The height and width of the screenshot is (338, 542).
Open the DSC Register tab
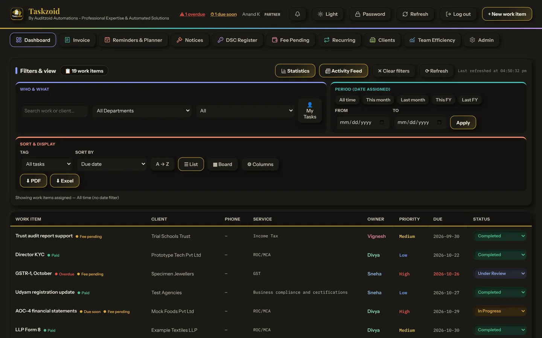click(238, 40)
